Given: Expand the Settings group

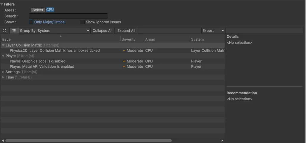Looking at the screenshot, I should 3,72.
